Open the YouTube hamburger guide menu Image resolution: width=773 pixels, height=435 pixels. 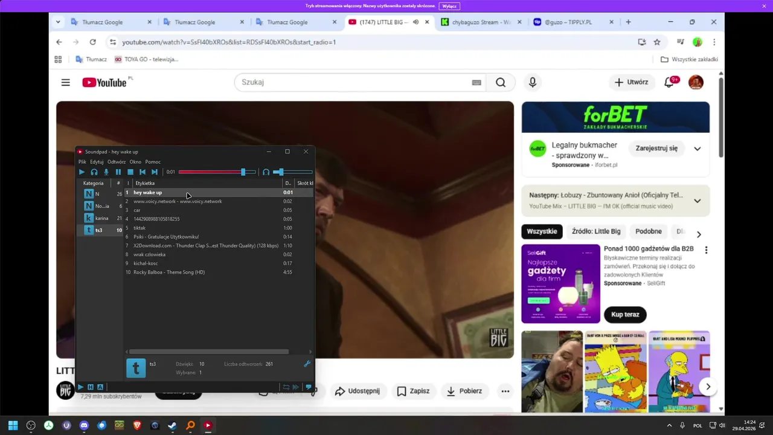tap(65, 83)
